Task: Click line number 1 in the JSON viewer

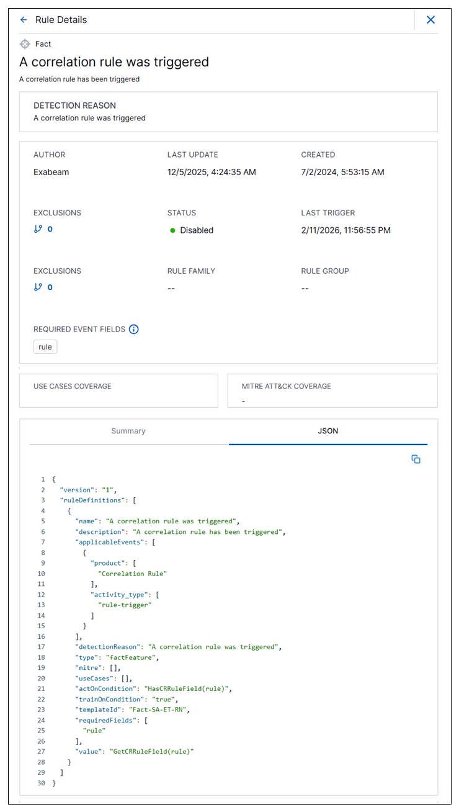Action: pyautogui.click(x=43, y=479)
